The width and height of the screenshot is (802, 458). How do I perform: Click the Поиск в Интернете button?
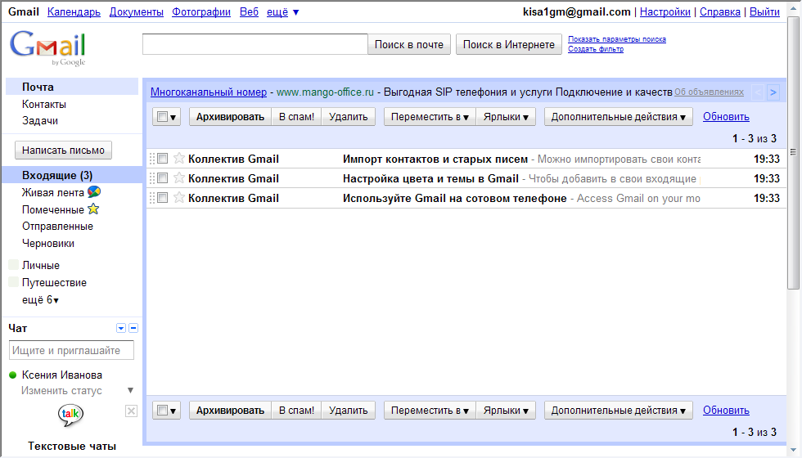pos(509,44)
